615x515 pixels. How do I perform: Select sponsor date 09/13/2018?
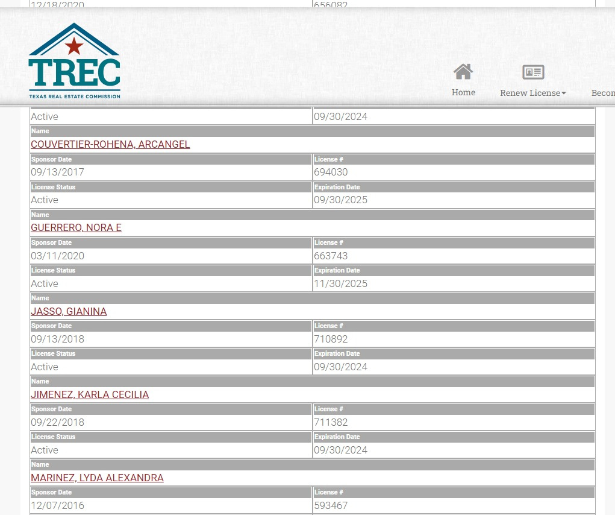[x=58, y=339]
